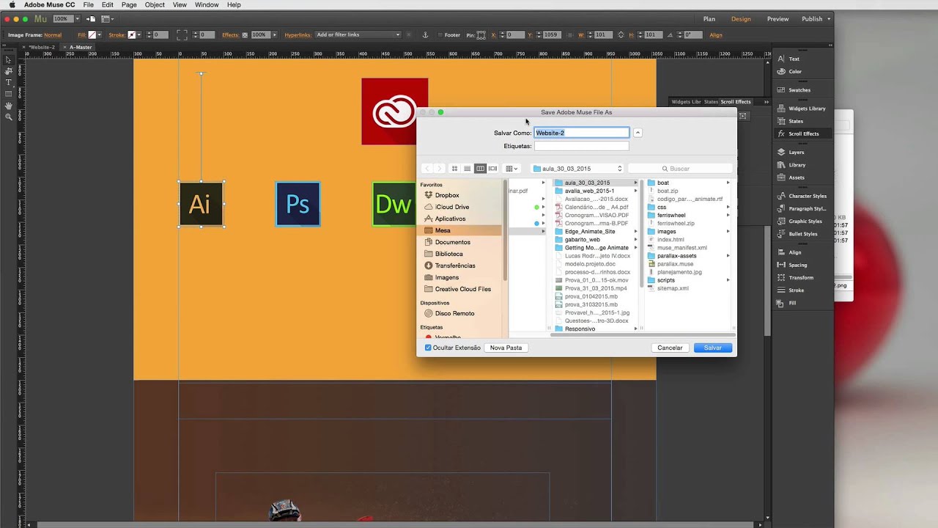Open the Publish dropdown arrow
This screenshot has width=938, height=528.
(827, 19)
